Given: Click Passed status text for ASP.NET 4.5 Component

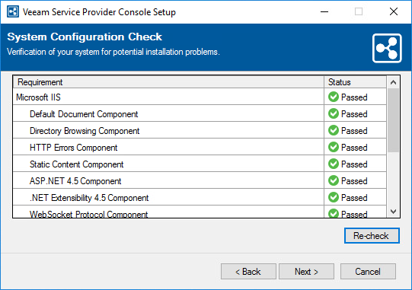Looking at the screenshot, I should 354,181.
